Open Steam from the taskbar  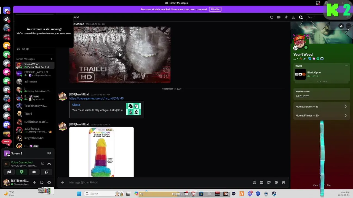274,194
